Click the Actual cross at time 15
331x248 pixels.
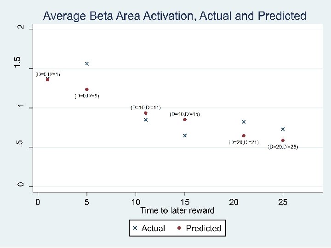(185, 135)
